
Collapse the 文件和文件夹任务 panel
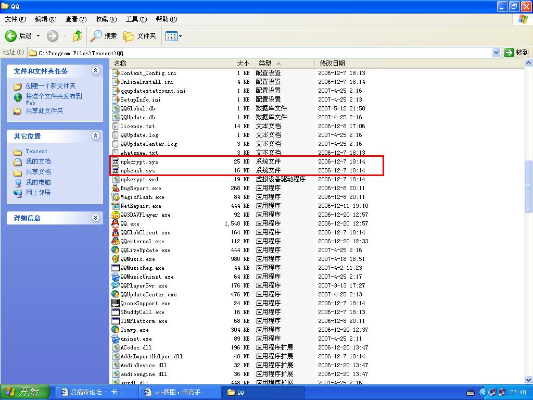[x=96, y=71]
